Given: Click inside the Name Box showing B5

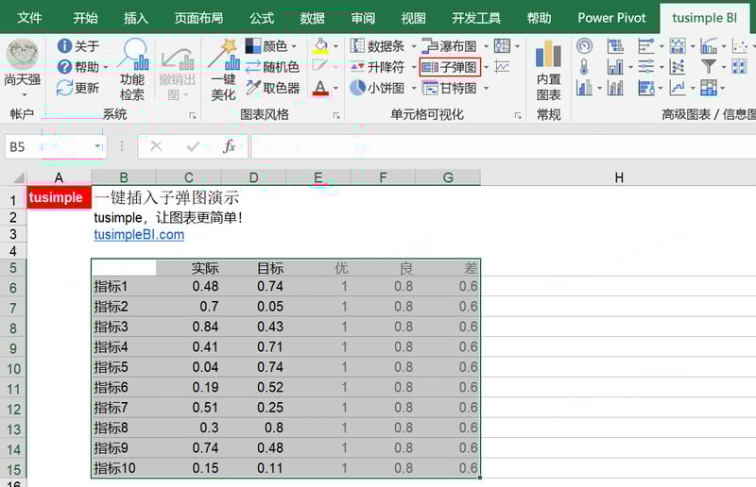Looking at the screenshot, I should click(x=48, y=146).
